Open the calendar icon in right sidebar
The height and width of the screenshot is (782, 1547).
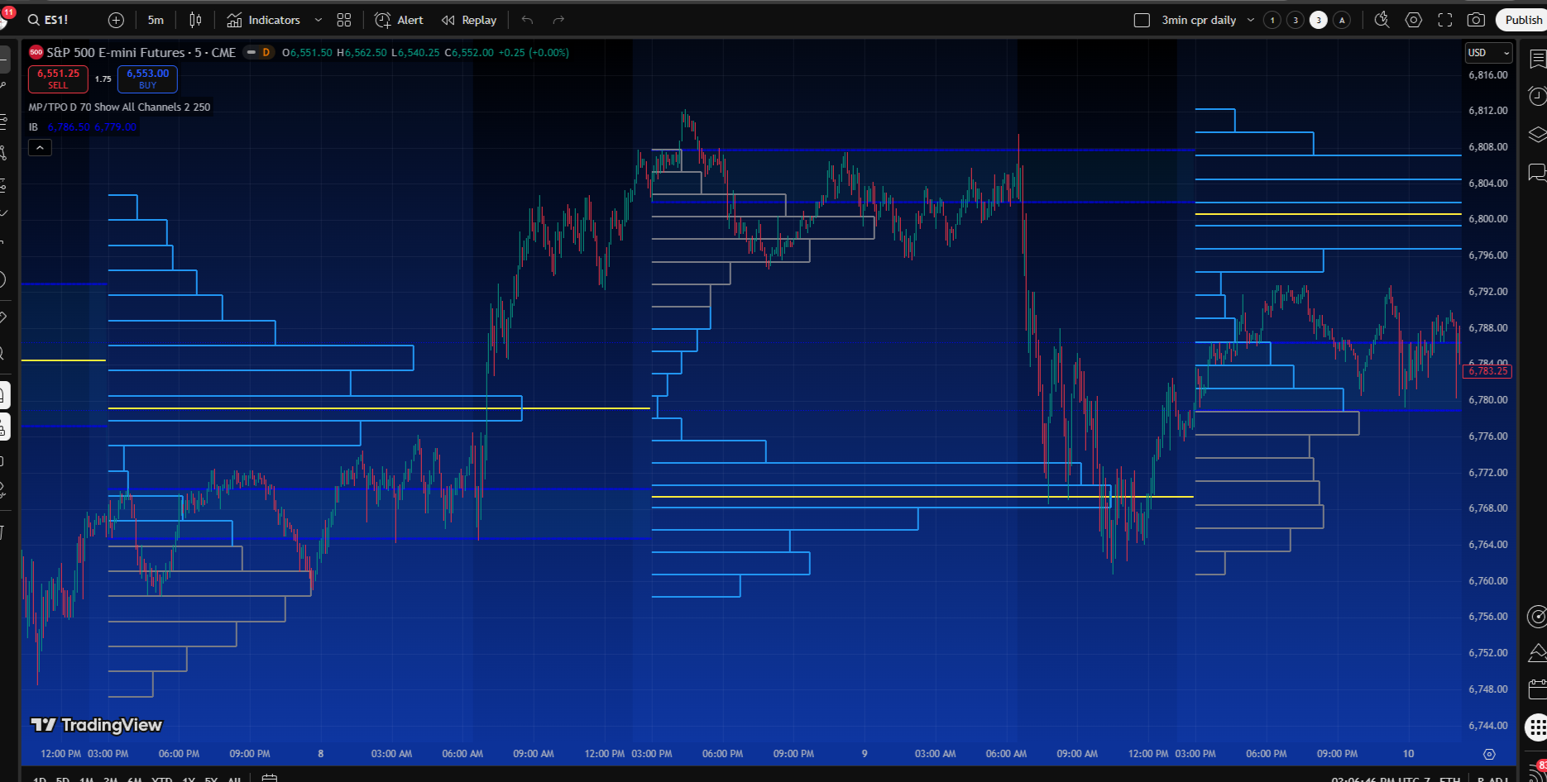pos(1536,689)
